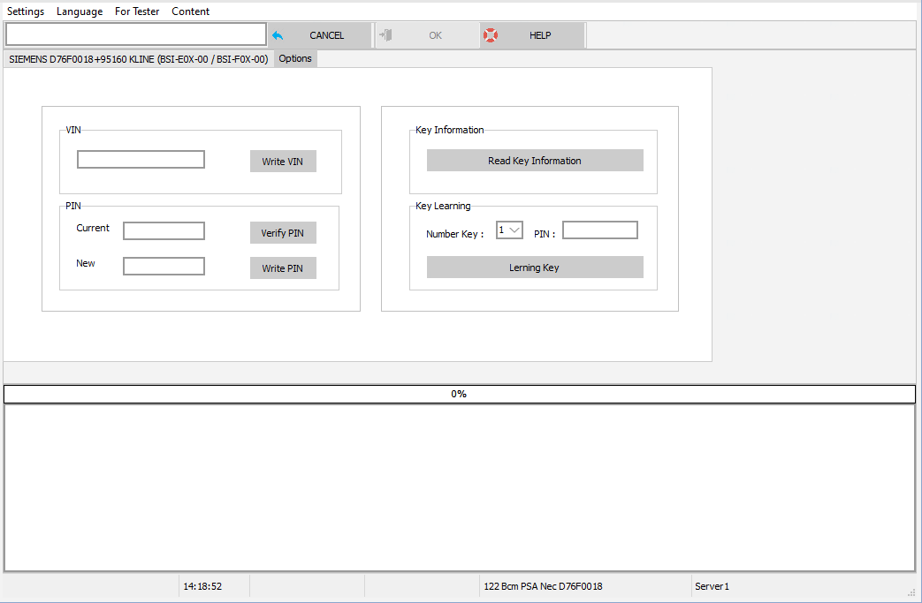The height and width of the screenshot is (603, 922).
Task: Click the door-shaped OK icon
Action: pos(385,34)
